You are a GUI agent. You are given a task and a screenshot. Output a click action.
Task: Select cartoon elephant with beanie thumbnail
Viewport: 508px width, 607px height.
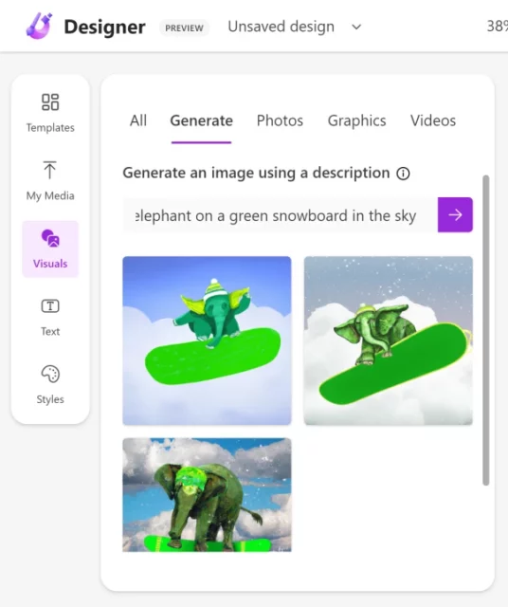click(x=207, y=340)
